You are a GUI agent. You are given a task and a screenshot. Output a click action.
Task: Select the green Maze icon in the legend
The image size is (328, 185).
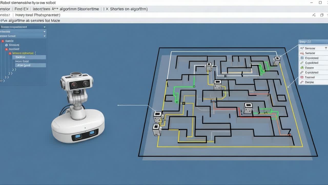pos(302,67)
